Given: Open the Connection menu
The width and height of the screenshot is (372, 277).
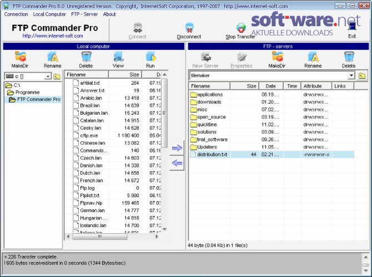Looking at the screenshot, I should (16, 14).
